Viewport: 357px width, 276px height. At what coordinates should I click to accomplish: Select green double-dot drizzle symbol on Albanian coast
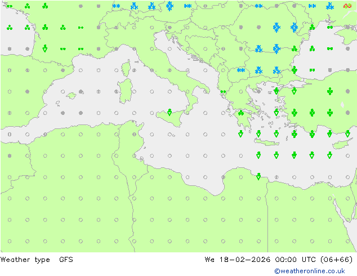click(x=223, y=92)
